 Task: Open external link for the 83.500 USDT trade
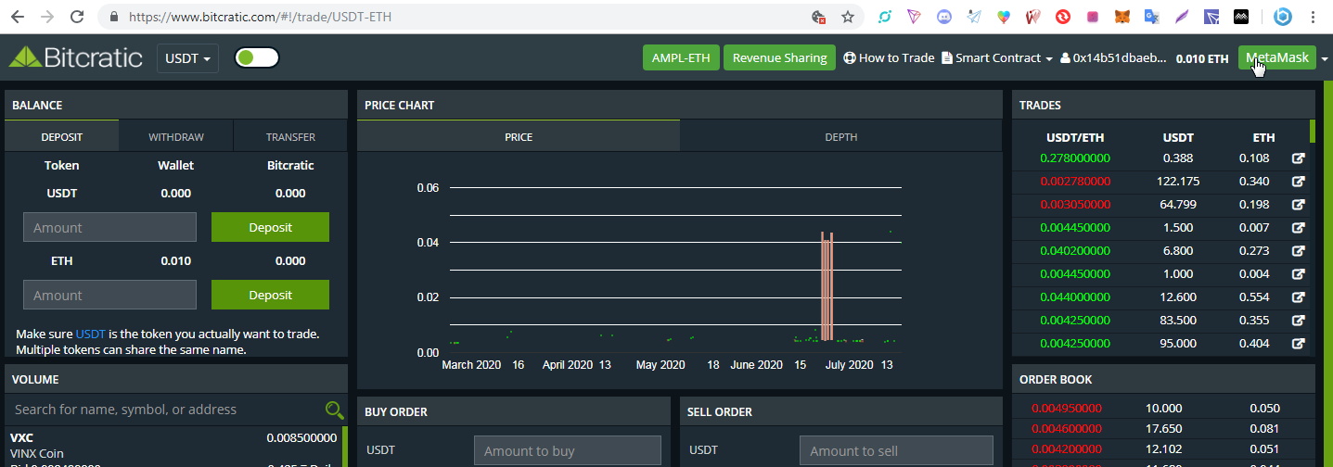coord(1299,321)
